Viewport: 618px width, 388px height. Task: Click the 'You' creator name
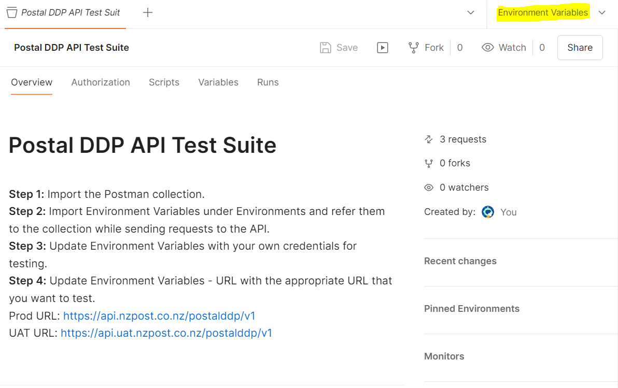509,212
